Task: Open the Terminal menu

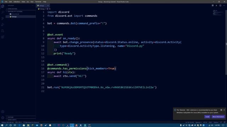Action: [x=38, y=2]
